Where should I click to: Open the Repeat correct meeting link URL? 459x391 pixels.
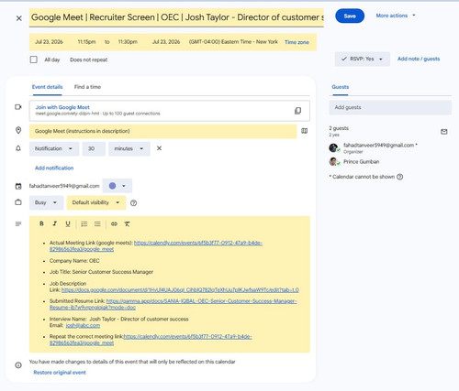(x=187, y=337)
